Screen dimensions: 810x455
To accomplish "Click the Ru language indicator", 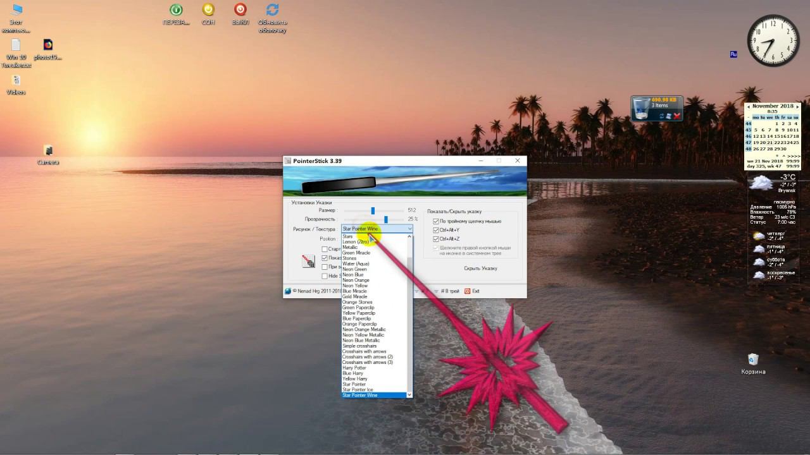I will [733, 54].
